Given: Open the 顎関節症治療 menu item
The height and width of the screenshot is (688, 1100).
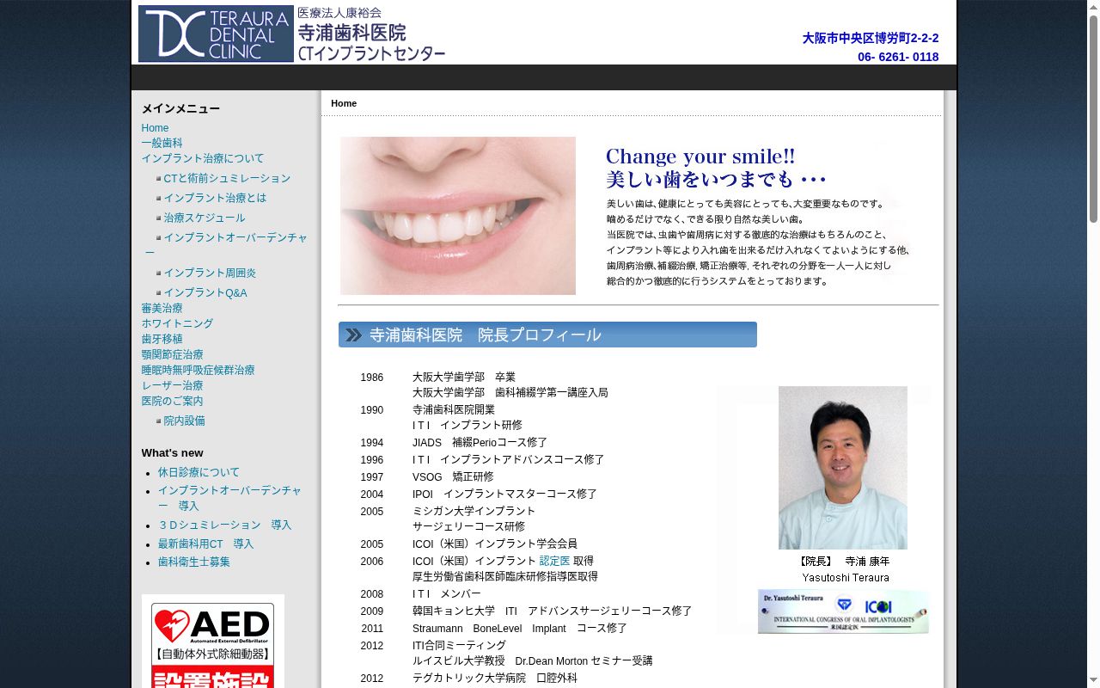Looking at the screenshot, I should [173, 355].
